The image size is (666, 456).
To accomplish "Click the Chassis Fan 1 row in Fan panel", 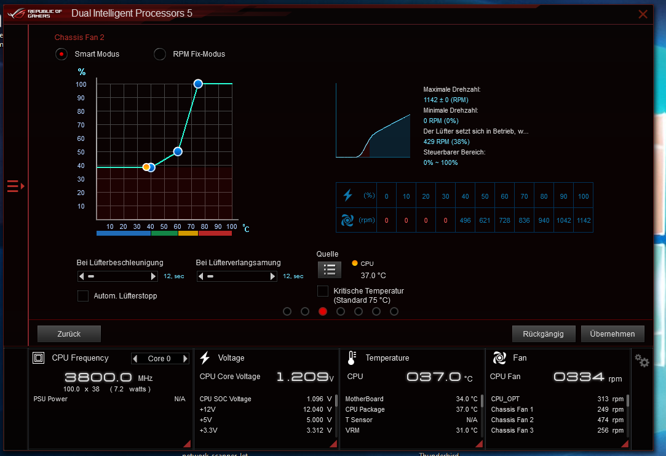I will point(557,409).
